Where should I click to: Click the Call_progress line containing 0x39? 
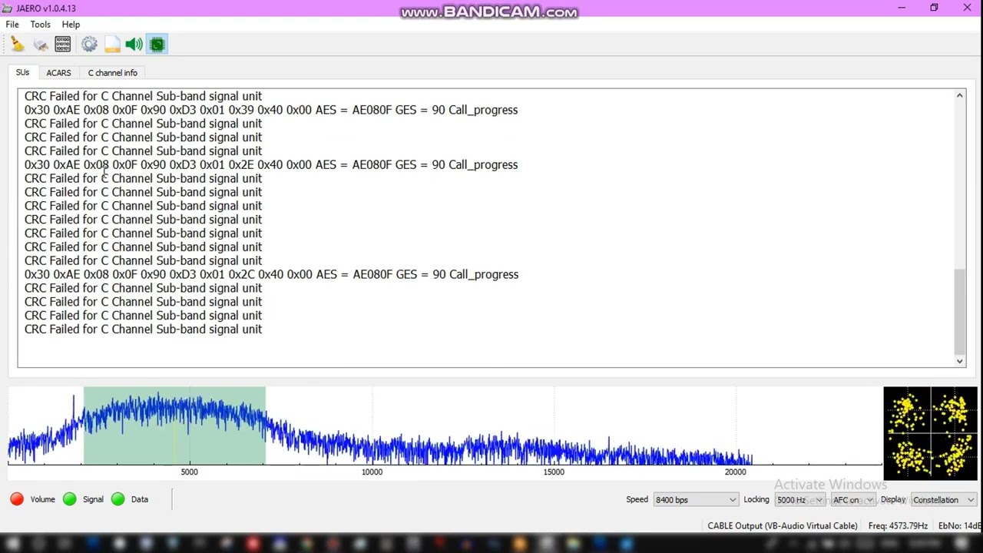point(271,110)
